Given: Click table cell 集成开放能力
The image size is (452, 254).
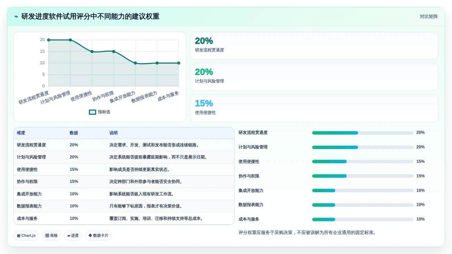Looking at the screenshot, I should pyautogui.click(x=29, y=194).
